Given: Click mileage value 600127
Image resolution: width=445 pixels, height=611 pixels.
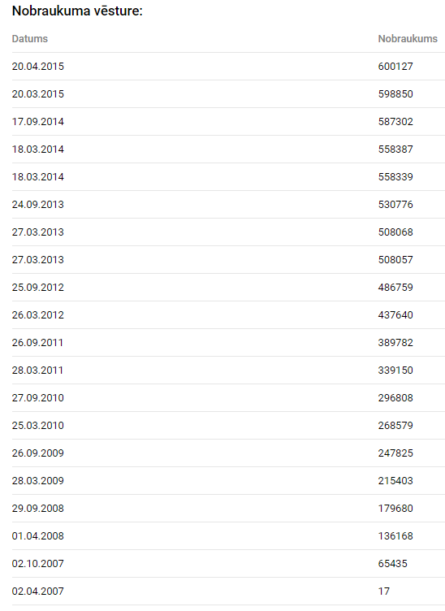Looking at the screenshot, I should coord(395,67).
